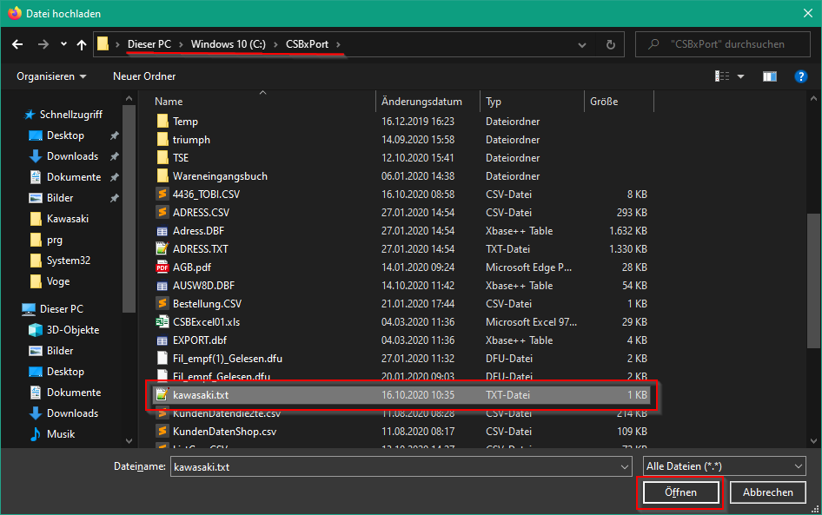Select Schnellzugriff in the sidebar
The height and width of the screenshot is (515, 822).
coord(70,115)
